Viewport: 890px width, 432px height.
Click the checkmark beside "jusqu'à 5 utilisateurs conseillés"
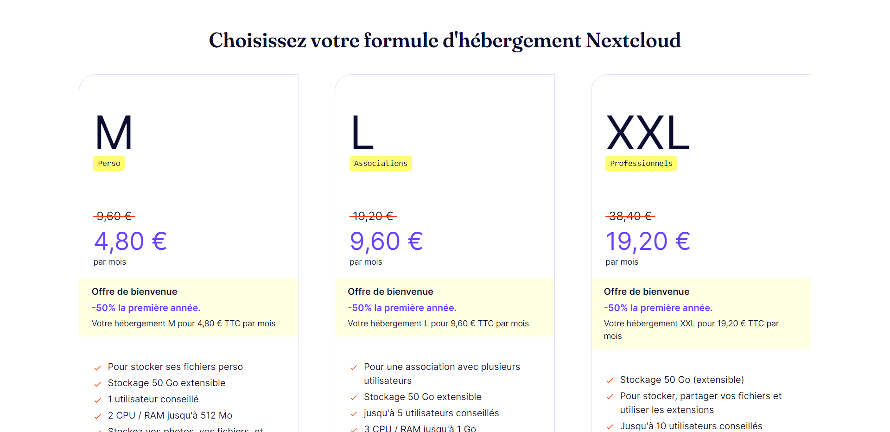pos(354,414)
